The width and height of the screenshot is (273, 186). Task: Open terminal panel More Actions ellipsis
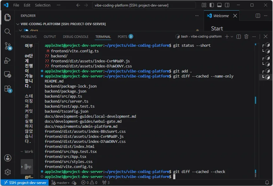tap(254, 37)
